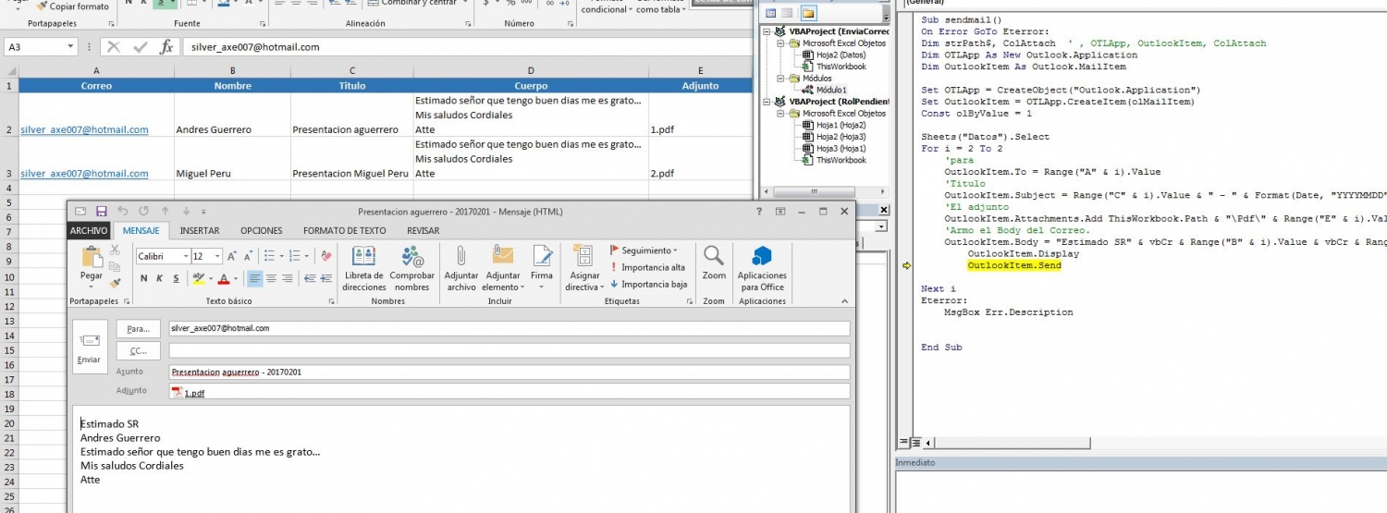Open Asignar directiva dropdown
1387x513 pixels.
tap(584, 268)
